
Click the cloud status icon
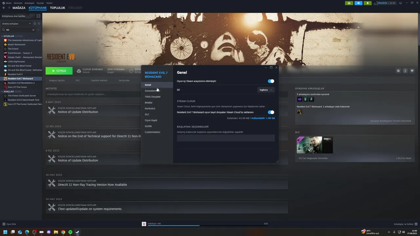[x=79, y=71]
